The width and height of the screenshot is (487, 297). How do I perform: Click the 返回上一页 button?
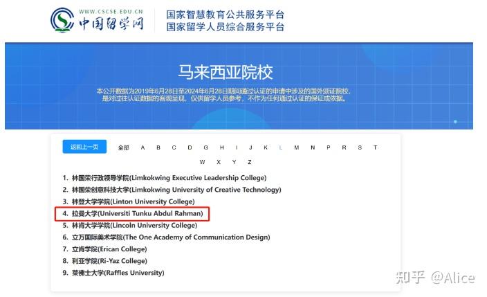[84, 147]
